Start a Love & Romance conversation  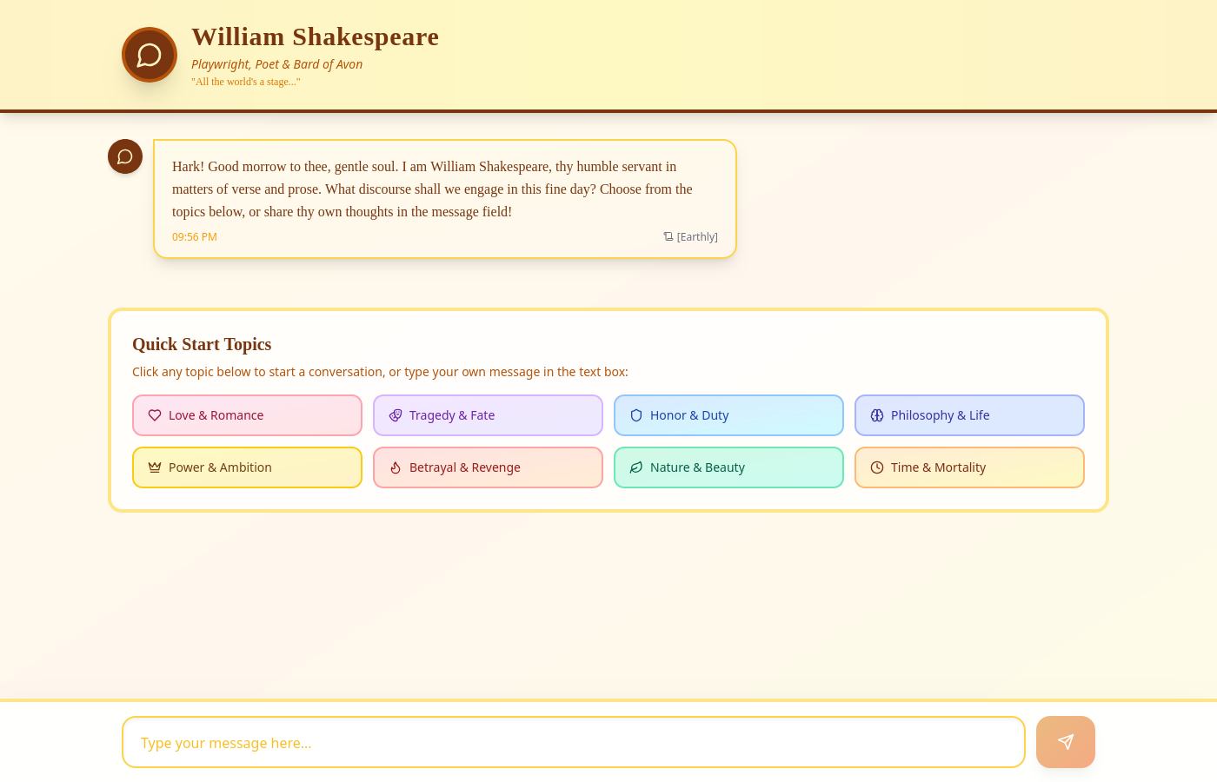[247, 415]
